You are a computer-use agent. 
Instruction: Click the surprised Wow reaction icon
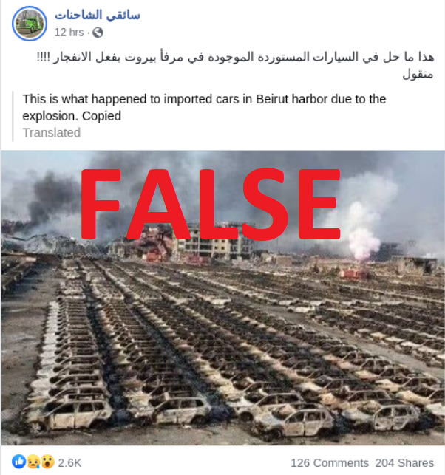47,462
